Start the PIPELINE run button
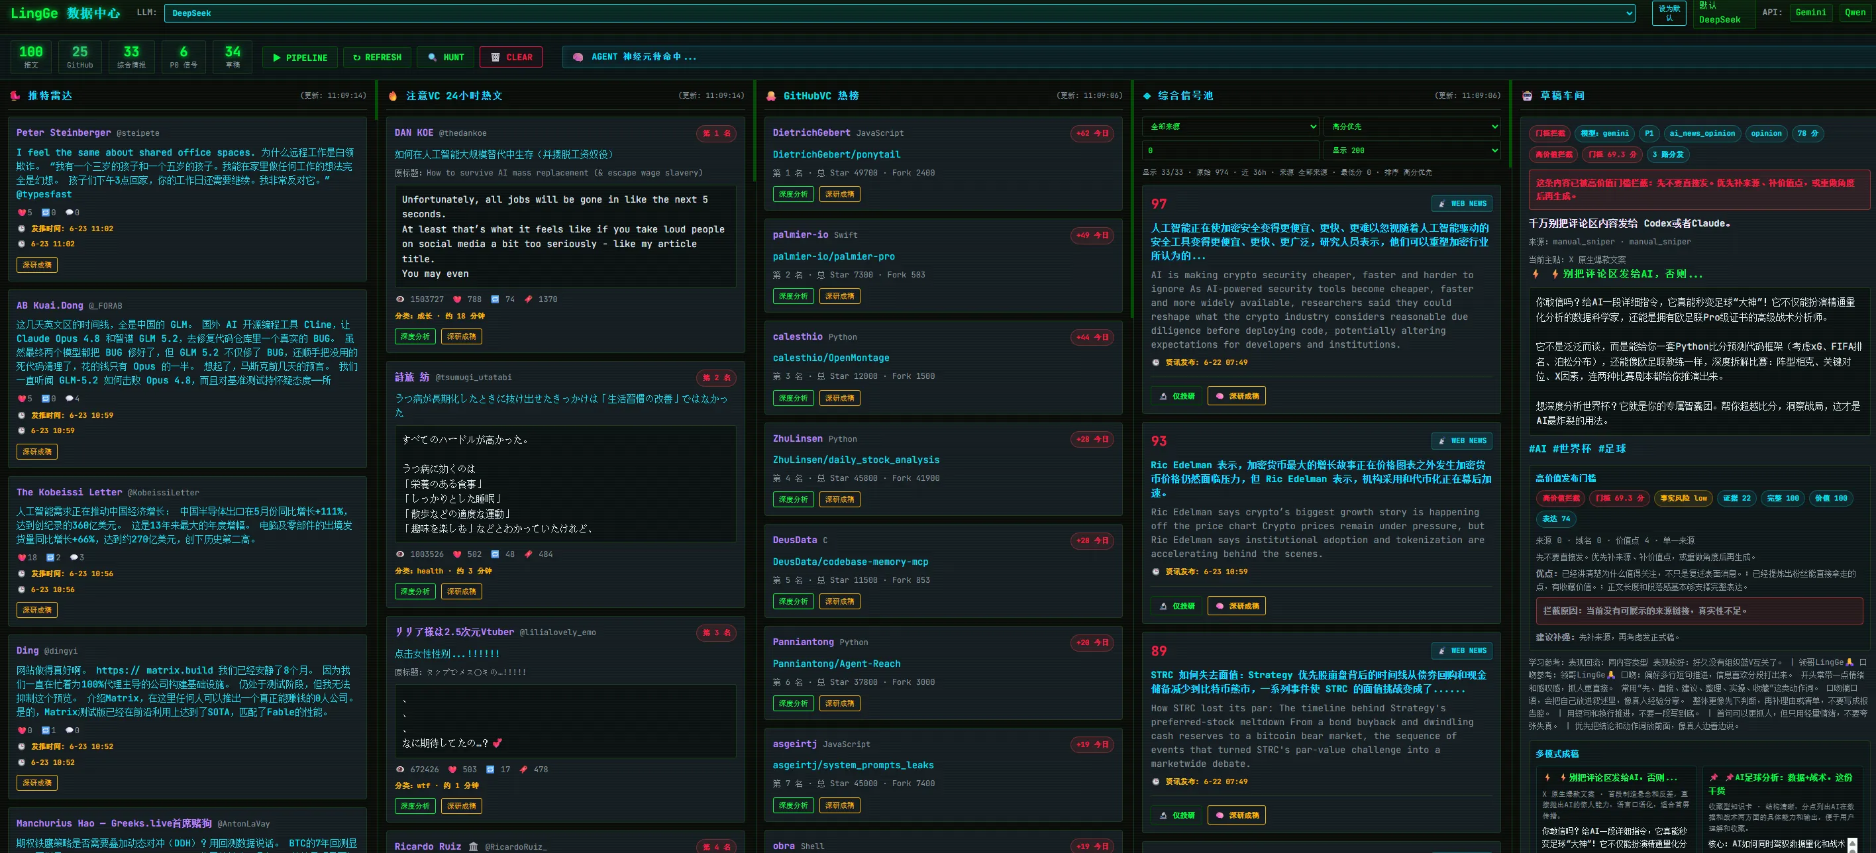Viewport: 1876px width, 853px height. coord(299,58)
